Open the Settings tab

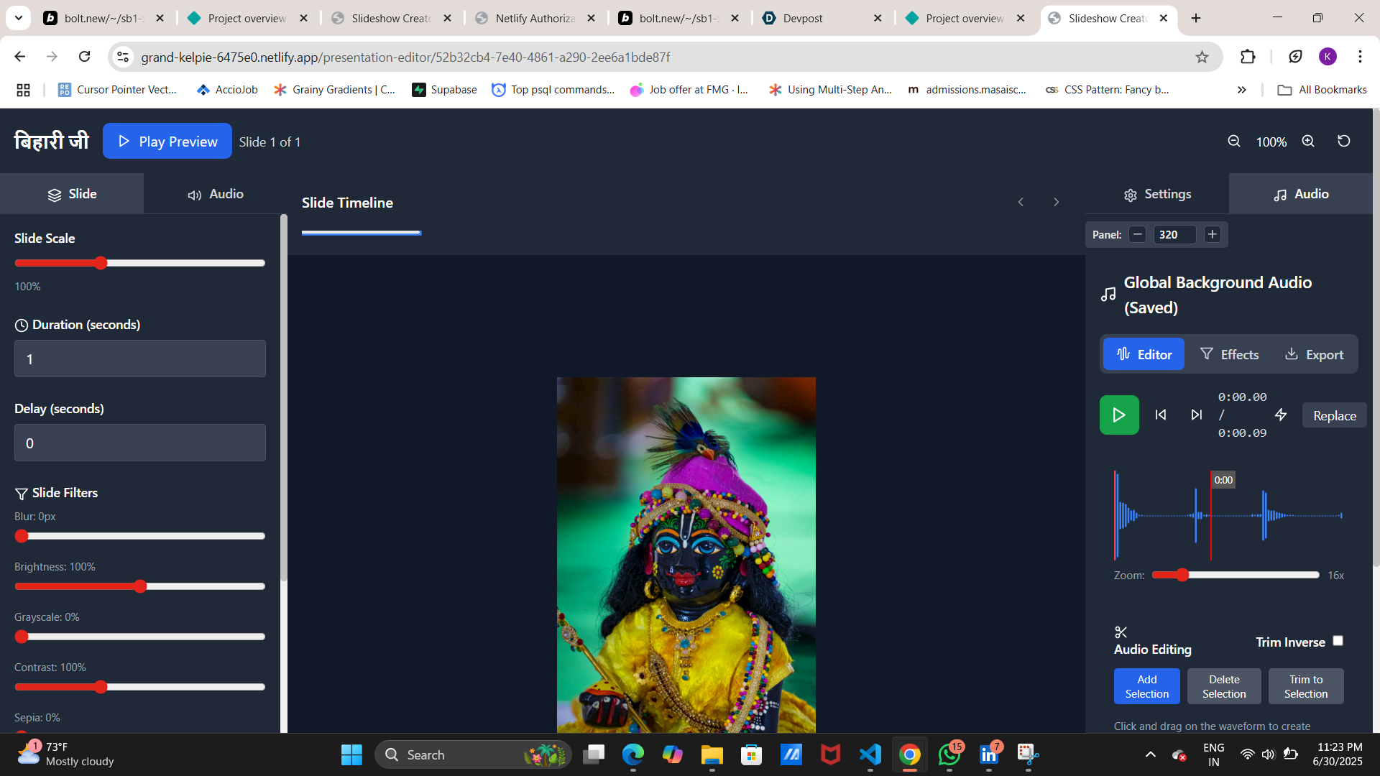(x=1157, y=194)
